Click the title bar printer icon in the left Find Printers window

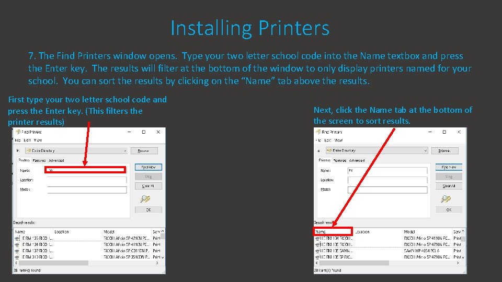18,132
